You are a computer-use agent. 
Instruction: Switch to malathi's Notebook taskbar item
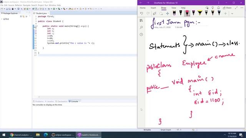[89, 135]
